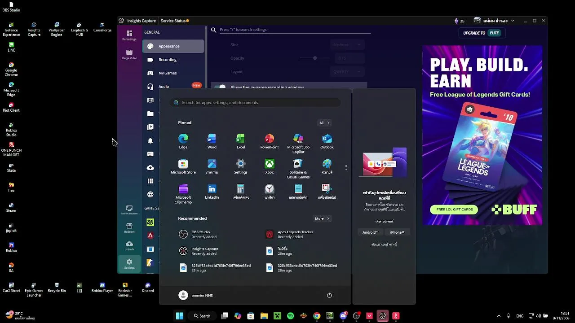
Task: Open Spotify on the taskbar
Action: (291, 316)
